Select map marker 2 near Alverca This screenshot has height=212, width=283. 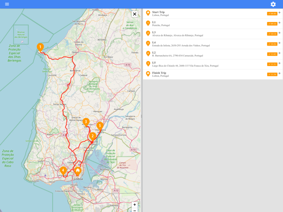pos(93,137)
